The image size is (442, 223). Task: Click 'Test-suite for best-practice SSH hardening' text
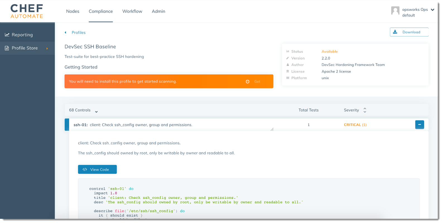coord(104,57)
